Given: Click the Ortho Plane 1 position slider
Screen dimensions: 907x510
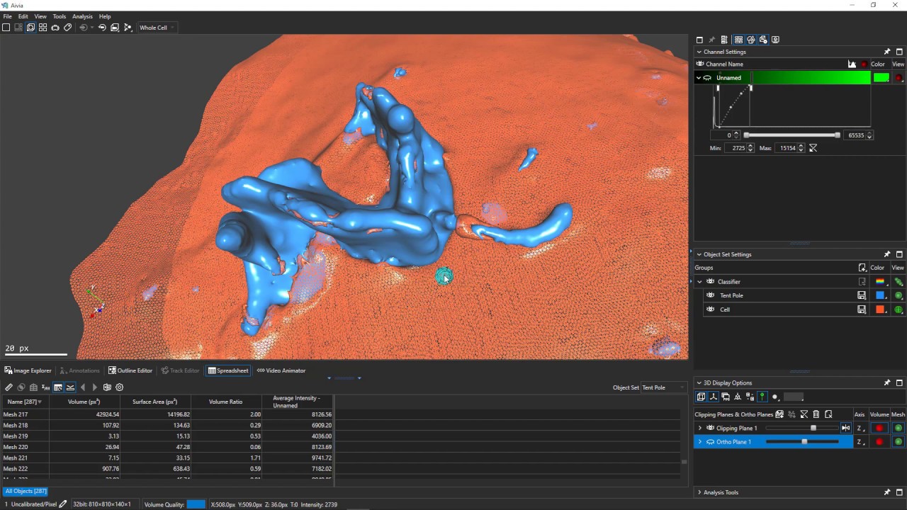Looking at the screenshot, I should [801, 441].
